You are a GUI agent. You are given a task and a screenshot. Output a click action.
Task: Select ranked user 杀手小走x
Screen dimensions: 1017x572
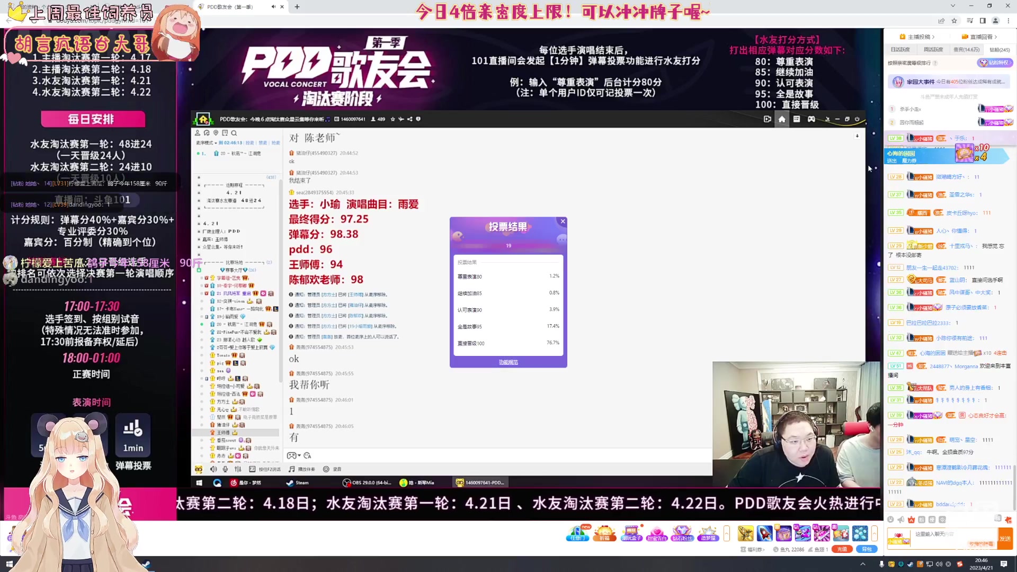pyautogui.click(x=910, y=109)
